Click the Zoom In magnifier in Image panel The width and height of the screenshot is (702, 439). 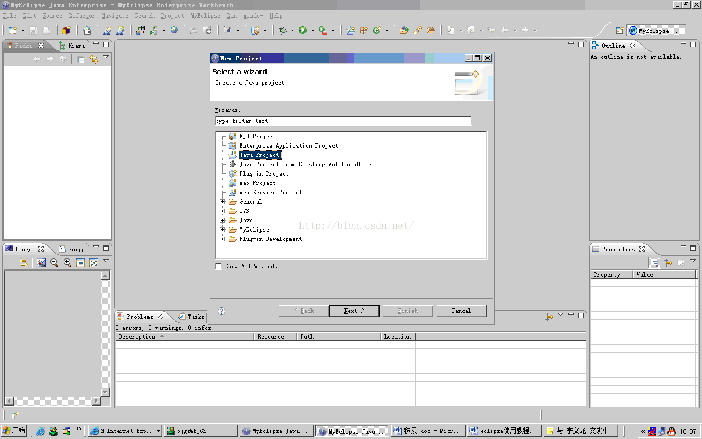(x=67, y=263)
